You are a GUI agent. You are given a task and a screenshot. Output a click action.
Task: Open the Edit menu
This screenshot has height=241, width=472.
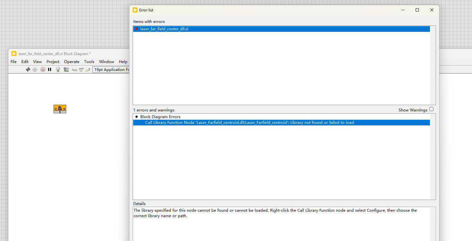pyautogui.click(x=25, y=61)
